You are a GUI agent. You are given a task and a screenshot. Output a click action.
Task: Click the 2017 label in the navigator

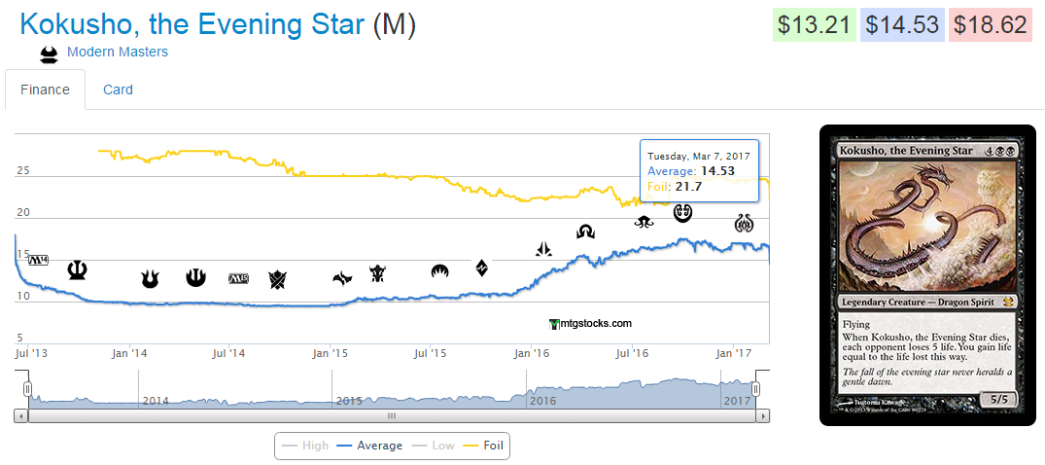tap(737, 401)
